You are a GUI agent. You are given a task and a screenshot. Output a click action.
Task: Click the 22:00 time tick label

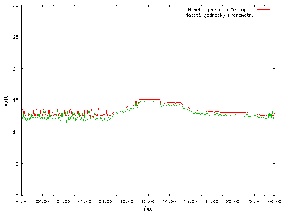pos(254,201)
